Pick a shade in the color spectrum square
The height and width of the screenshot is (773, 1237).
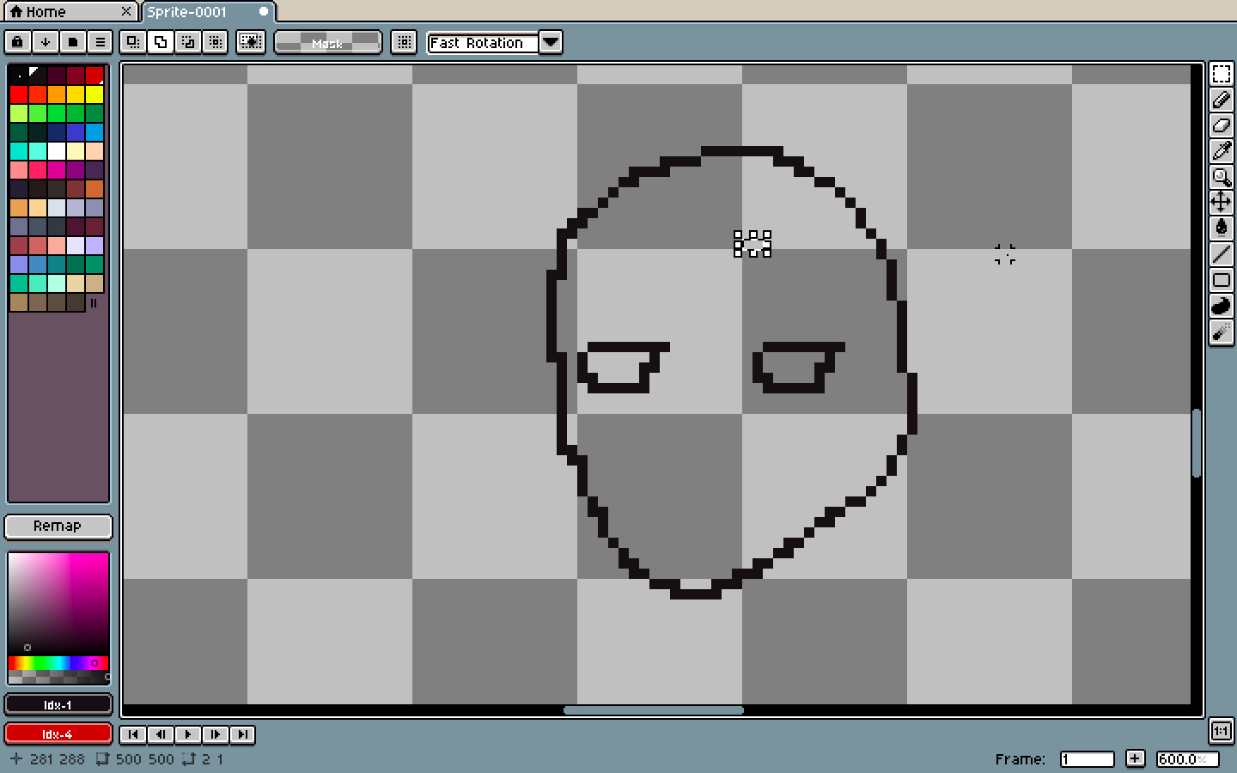[x=58, y=604]
